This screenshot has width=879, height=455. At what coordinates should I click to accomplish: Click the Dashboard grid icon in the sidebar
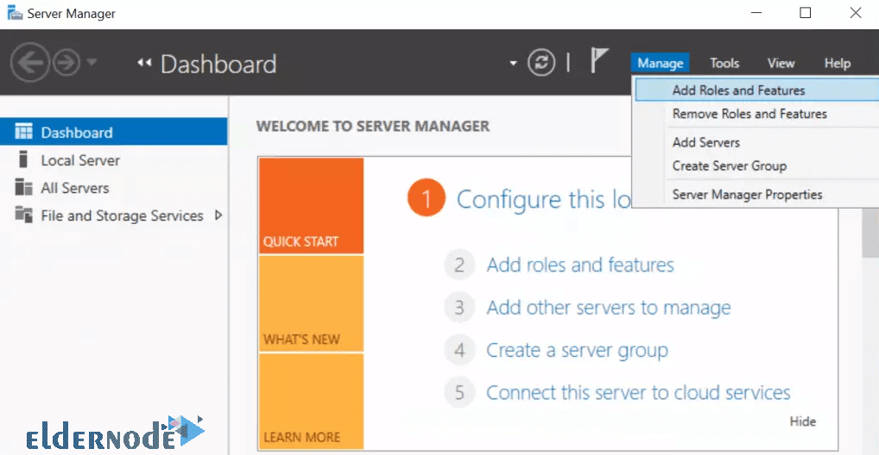(23, 132)
